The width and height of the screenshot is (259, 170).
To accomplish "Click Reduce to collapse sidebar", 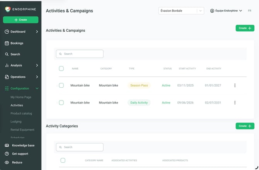I will tap(17, 162).
